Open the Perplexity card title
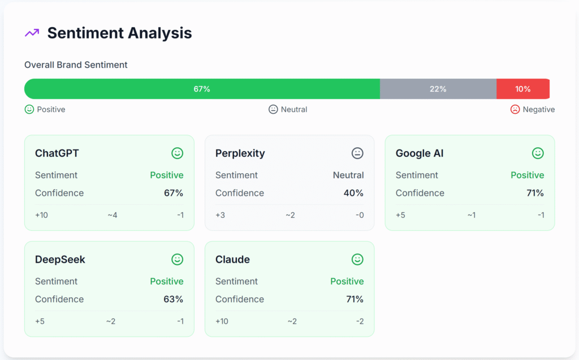The height and width of the screenshot is (360, 579). [240, 153]
